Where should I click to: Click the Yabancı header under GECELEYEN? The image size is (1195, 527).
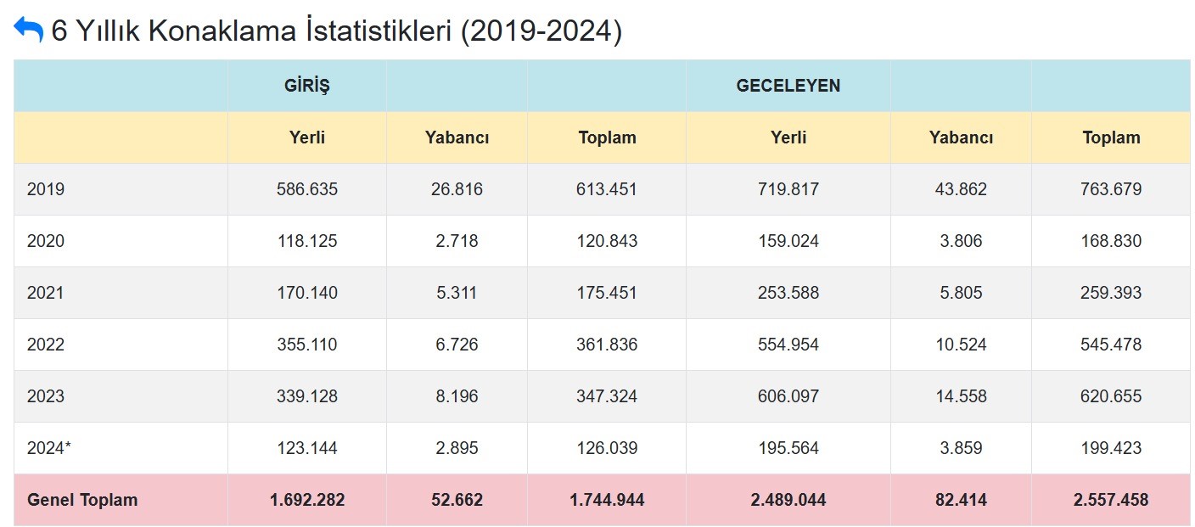tap(960, 137)
